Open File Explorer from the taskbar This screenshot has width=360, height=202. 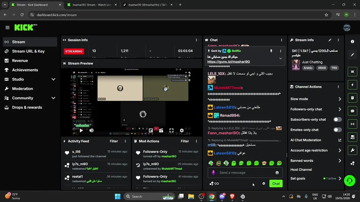tap(191, 196)
